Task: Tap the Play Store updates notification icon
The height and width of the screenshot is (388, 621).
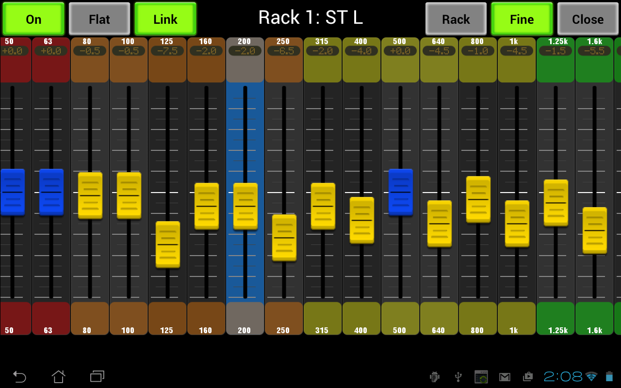Action: point(528,377)
